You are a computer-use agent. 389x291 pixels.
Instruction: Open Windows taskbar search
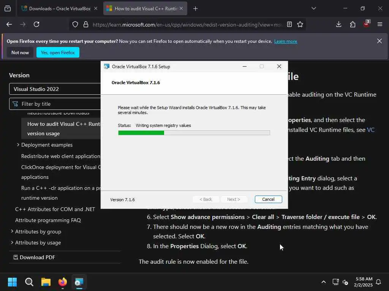click(29, 282)
